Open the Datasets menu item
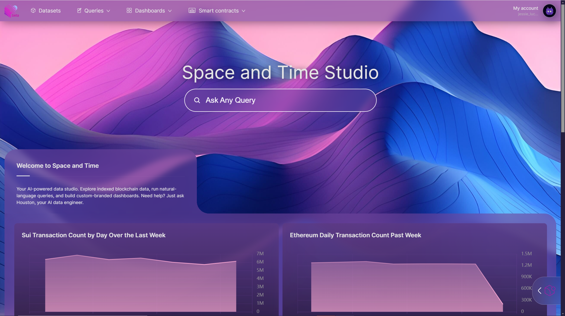The image size is (565, 316). (x=46, y=10)
